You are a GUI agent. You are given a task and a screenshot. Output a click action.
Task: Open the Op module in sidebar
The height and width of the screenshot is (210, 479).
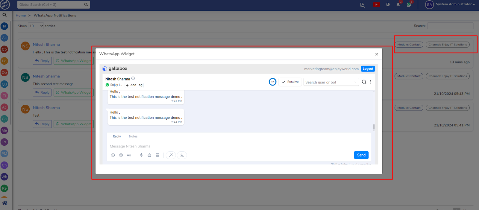(x=4, y=73)
